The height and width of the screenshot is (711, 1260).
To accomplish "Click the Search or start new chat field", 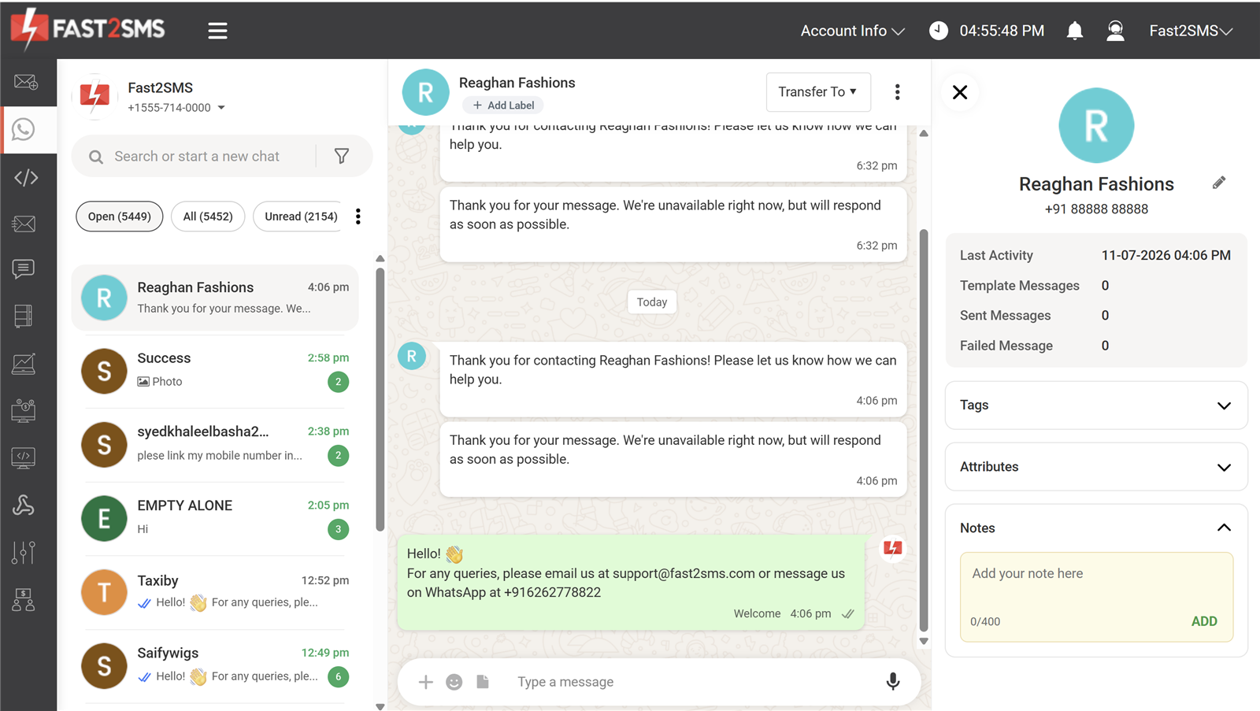I will pos(197,156).
